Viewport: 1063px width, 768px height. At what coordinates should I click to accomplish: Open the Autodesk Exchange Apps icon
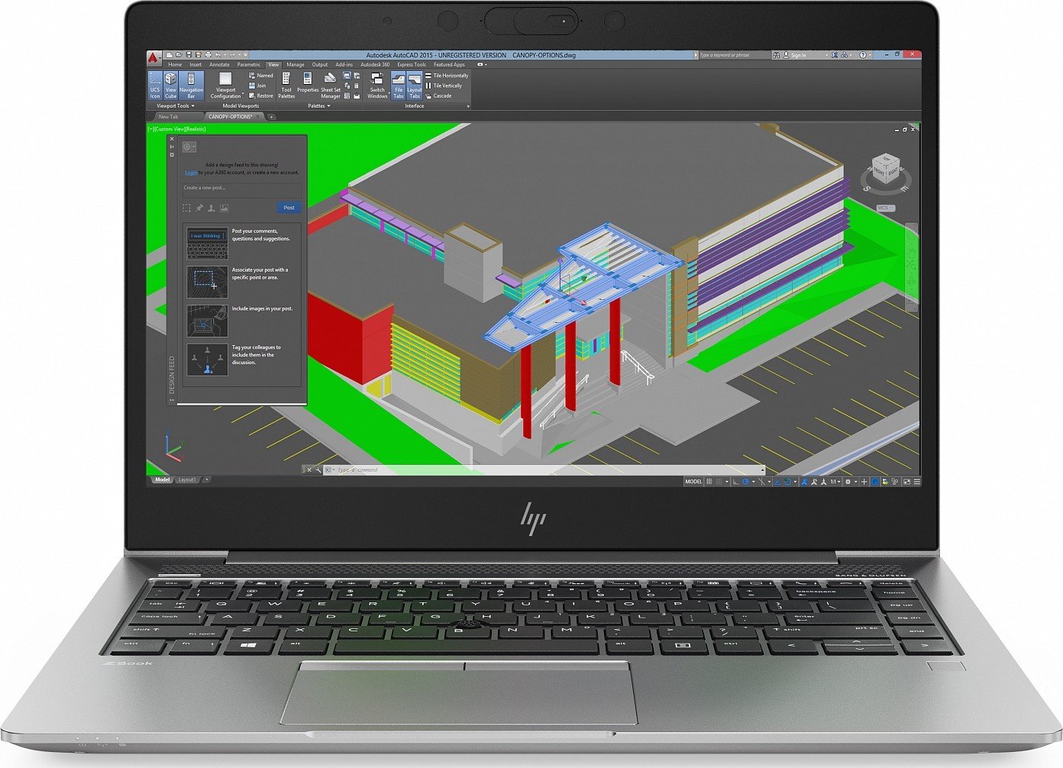(x=835, y=55)
